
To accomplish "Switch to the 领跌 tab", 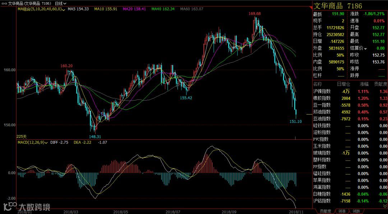I will (356, 211).
